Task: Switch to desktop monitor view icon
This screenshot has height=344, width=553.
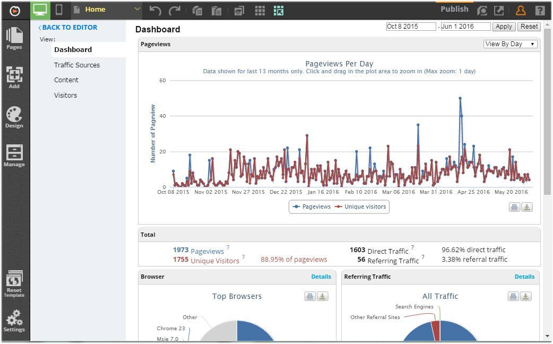Action: (x=40, y=10)
